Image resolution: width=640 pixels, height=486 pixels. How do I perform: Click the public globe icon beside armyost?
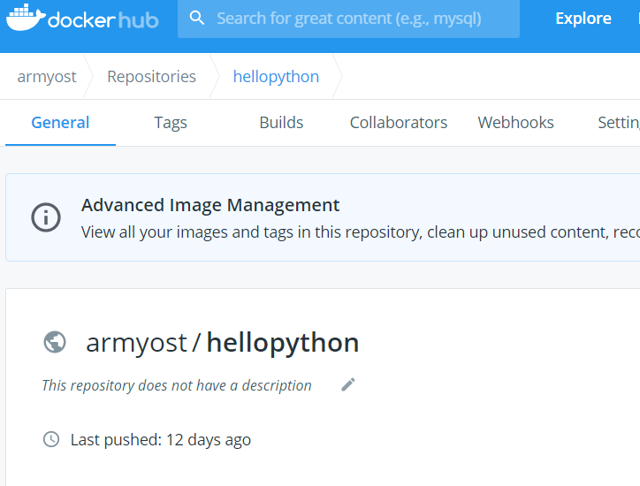(55, 342)
